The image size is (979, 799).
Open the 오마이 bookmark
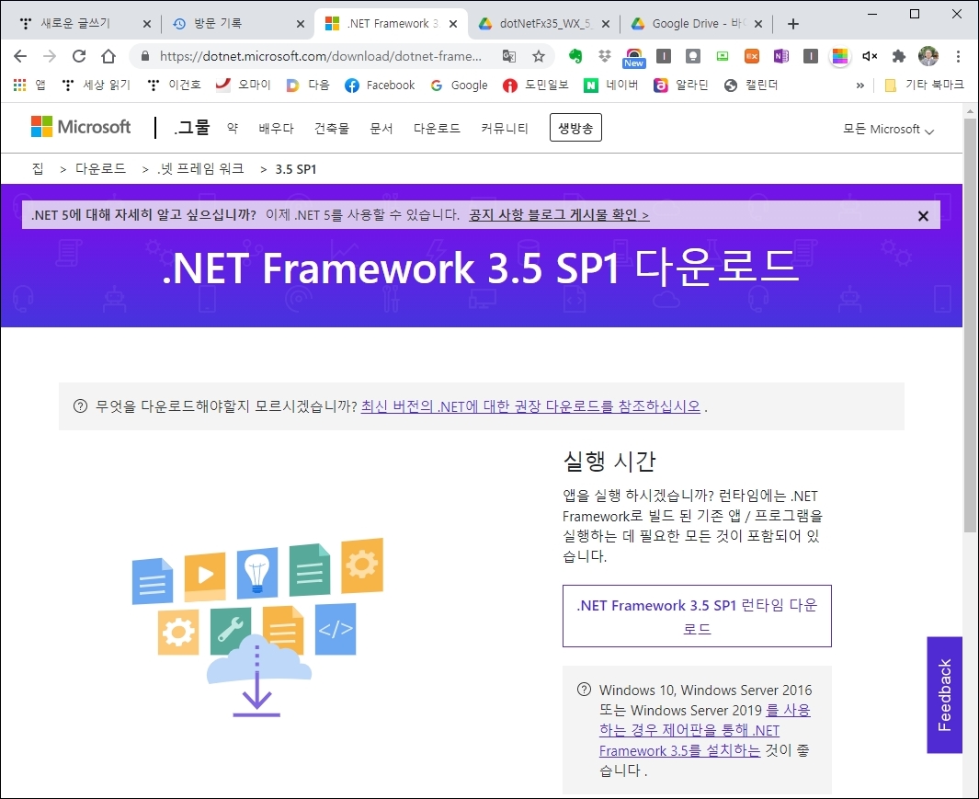click(x=243, y=85)
